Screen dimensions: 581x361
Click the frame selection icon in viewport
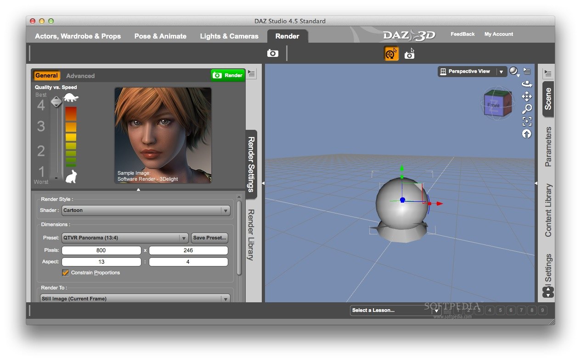click(x=527, y=121)
